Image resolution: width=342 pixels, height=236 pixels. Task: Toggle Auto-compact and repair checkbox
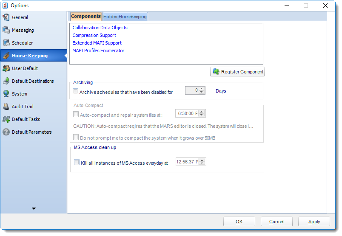click(76, 114)
